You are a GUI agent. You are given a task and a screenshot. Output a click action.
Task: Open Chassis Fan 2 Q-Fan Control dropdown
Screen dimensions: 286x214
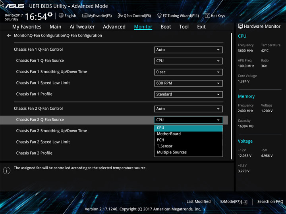[188, 109]
